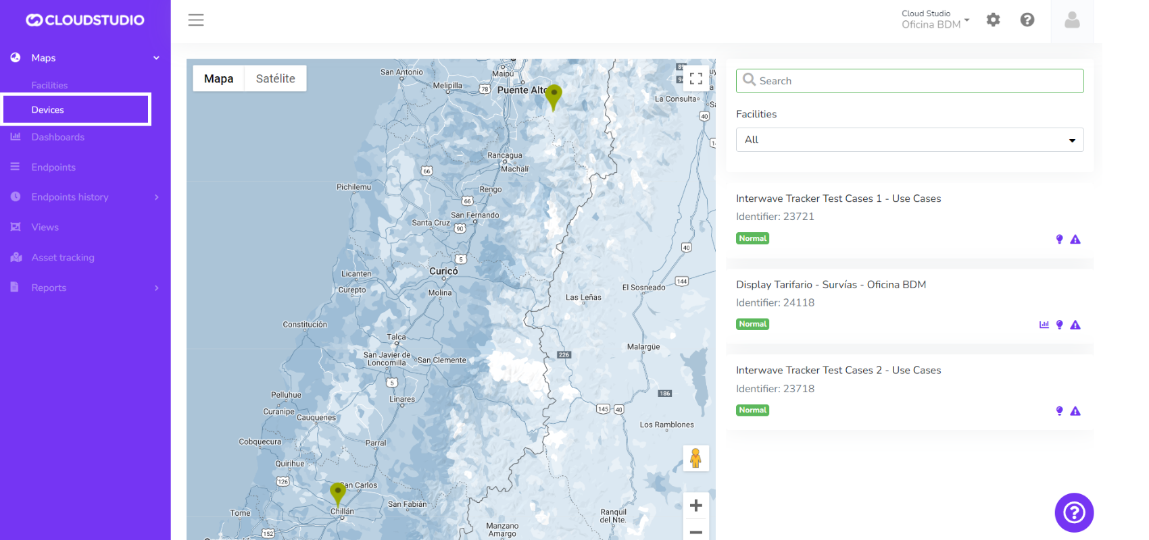Open Dashboards in the sidebar

pyautogui.click(x=57, y=137)
